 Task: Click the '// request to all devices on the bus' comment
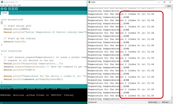point(28,60)
